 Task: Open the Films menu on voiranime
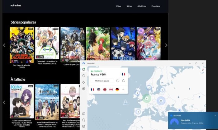[119, 6]
